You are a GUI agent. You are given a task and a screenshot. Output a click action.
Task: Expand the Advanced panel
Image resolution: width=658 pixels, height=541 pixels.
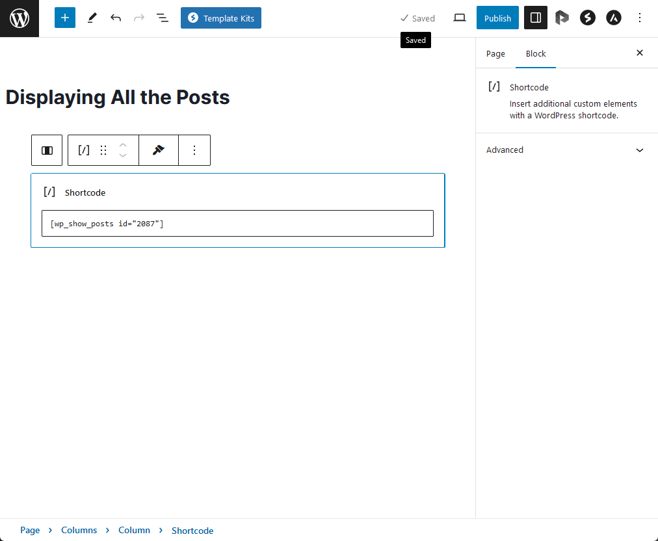point(566,150)
